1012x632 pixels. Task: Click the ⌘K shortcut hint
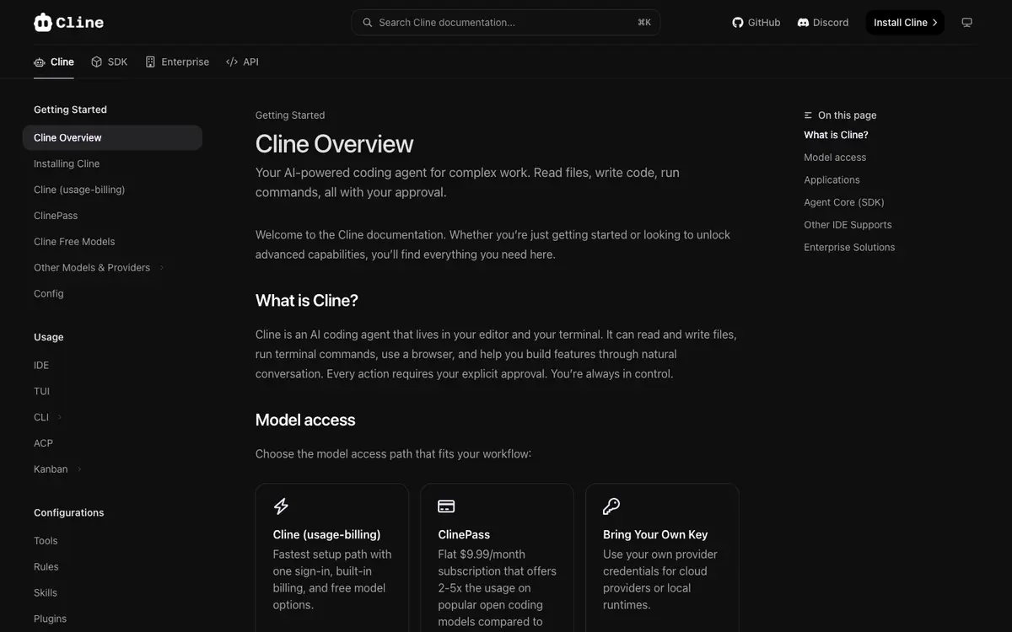click(x=644, y=23)
